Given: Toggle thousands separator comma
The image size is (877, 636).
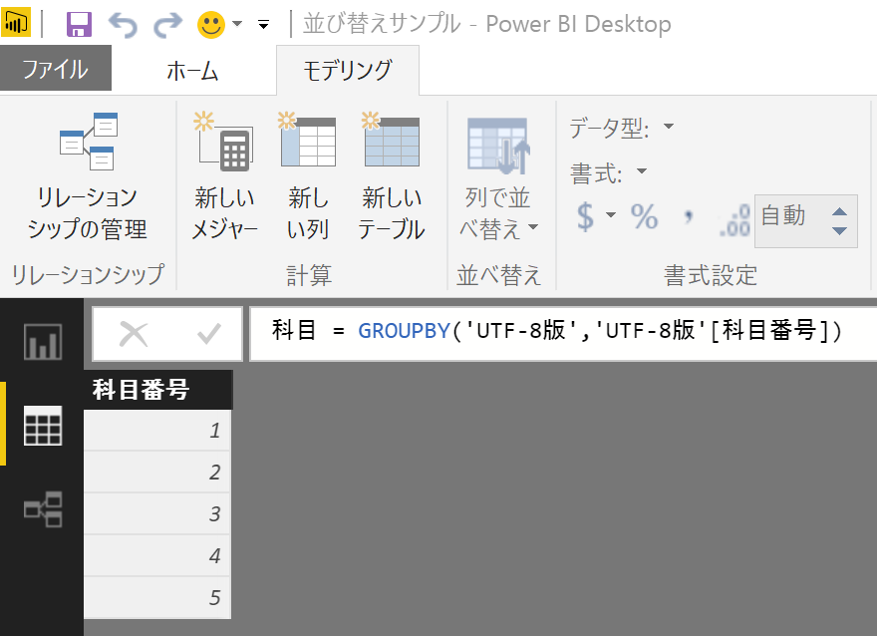Looking at the screenshot, I should click(688, 216).
